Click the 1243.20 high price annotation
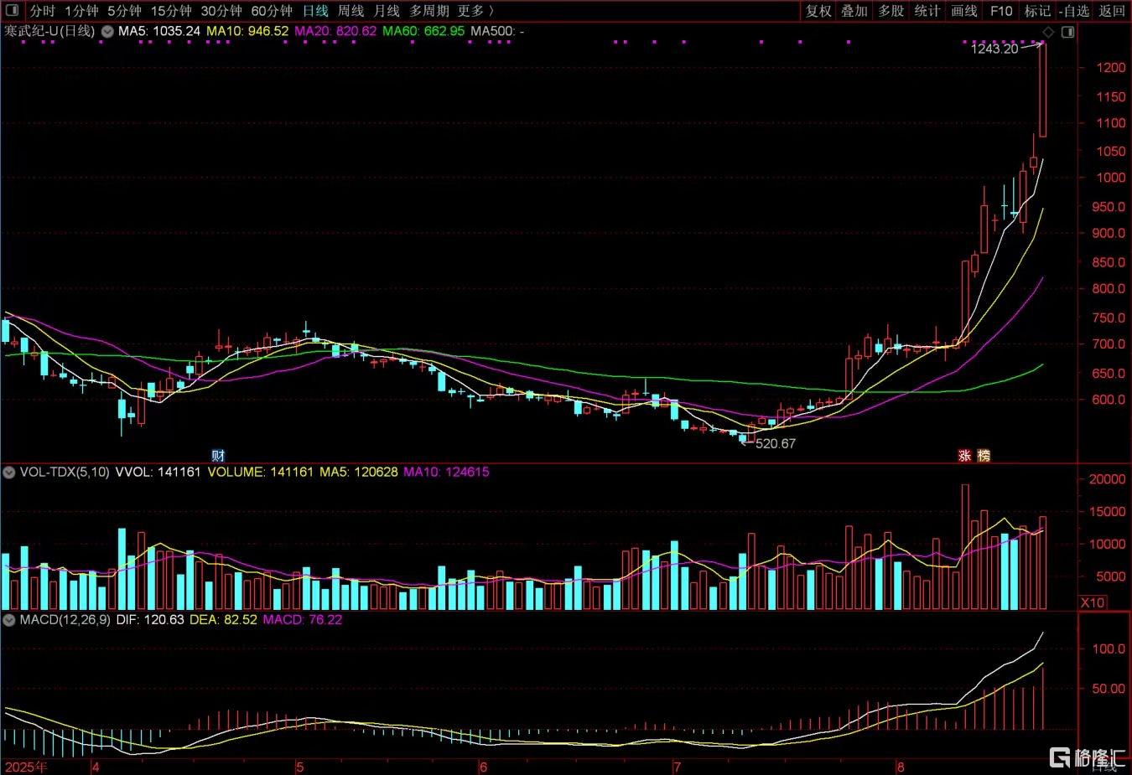 click(994, 49)
